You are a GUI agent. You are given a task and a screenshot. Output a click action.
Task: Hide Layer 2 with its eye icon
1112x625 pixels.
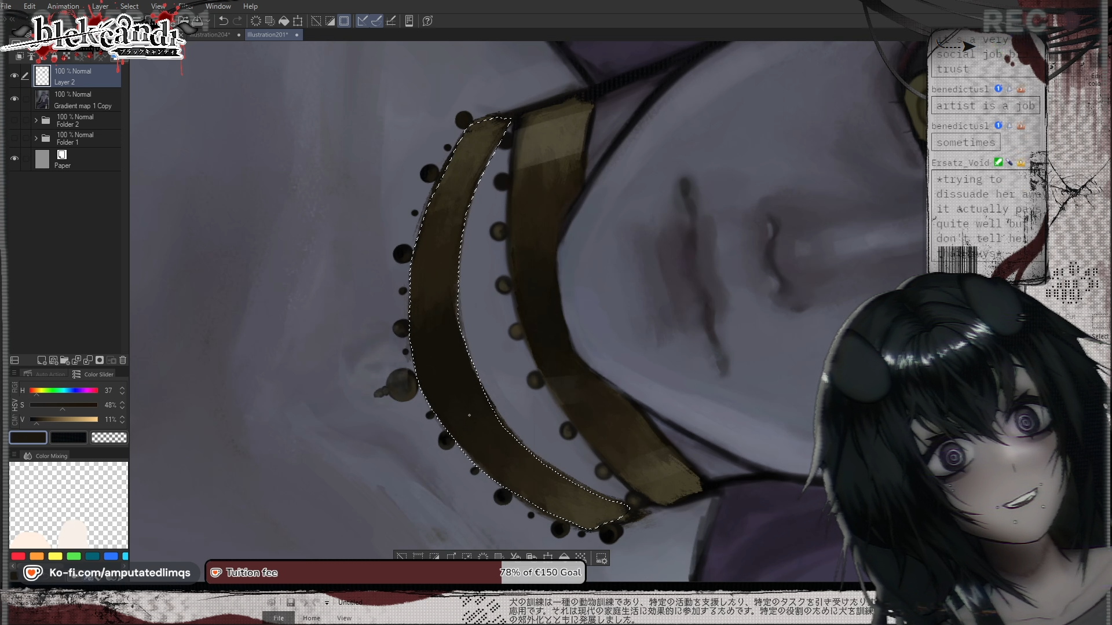(x=14, y=76)
